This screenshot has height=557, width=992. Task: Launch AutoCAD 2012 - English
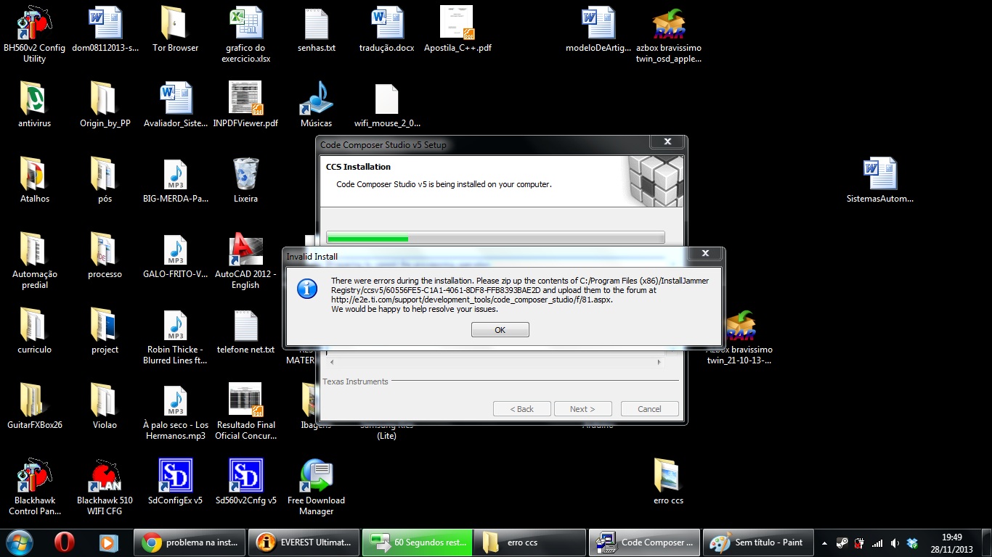tap(245, 250)
